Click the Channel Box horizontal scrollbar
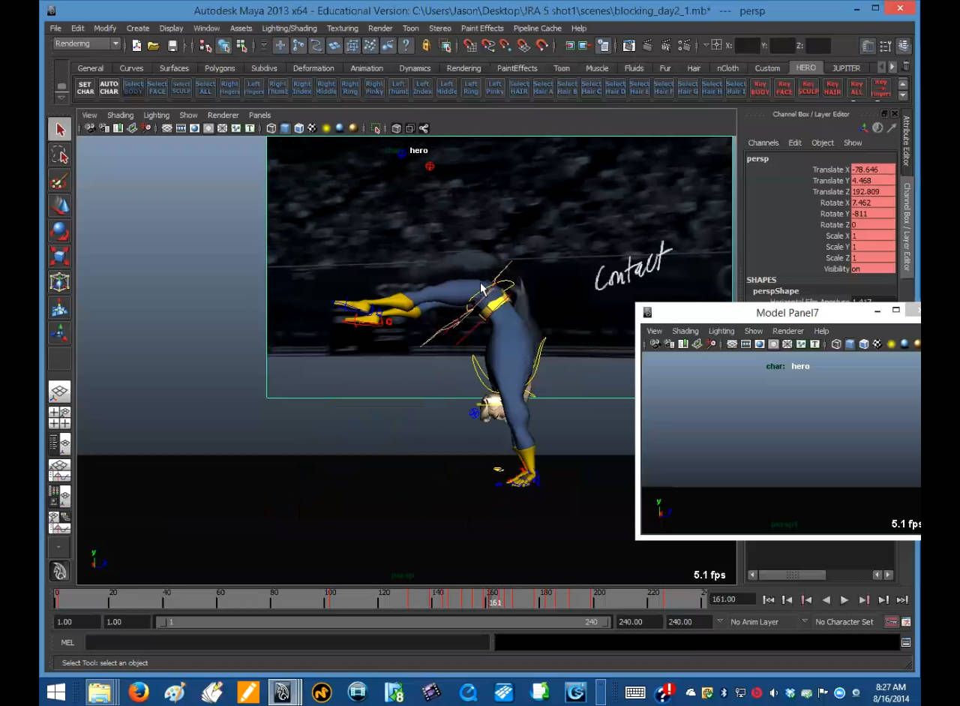Image resolution: width=960 pixels, height=706 pixels. tap(793, 575)
